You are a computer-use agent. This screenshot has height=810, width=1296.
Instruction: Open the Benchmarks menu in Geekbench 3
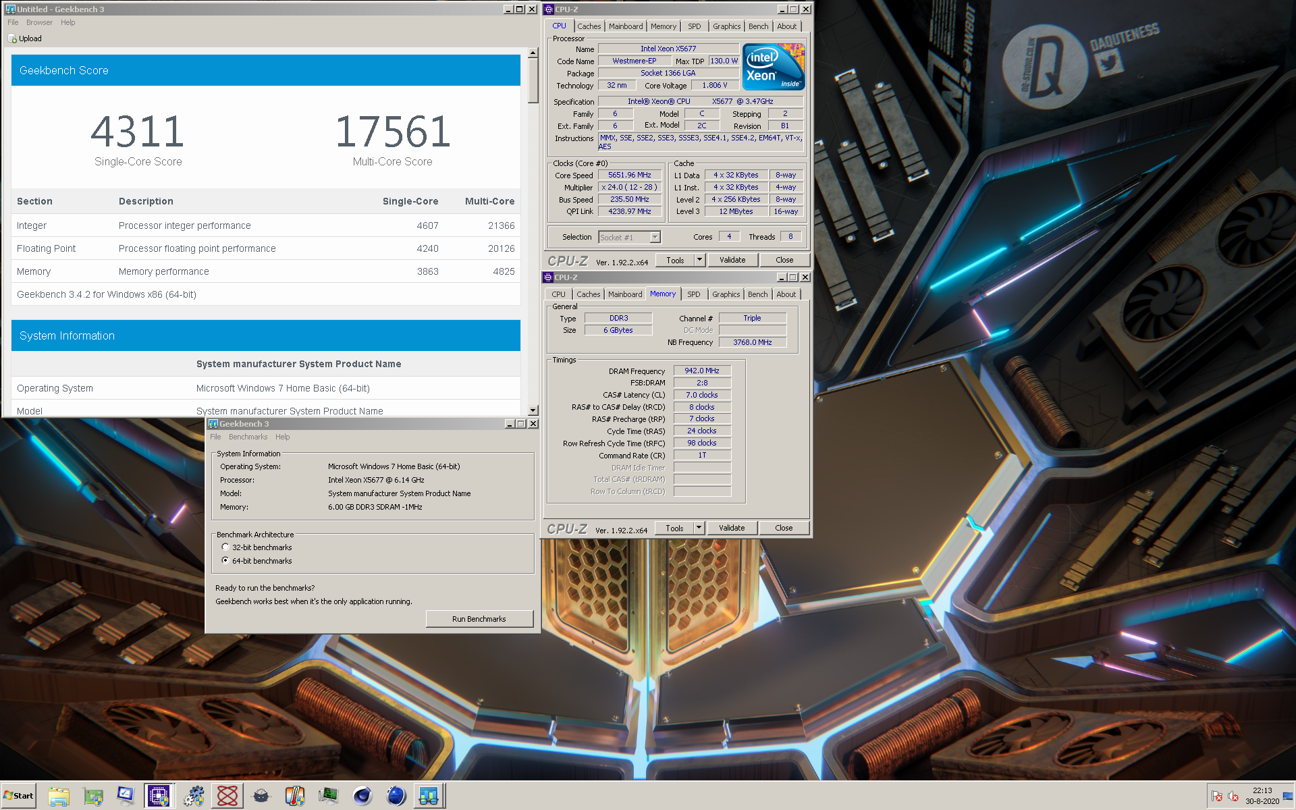point(248,437)
